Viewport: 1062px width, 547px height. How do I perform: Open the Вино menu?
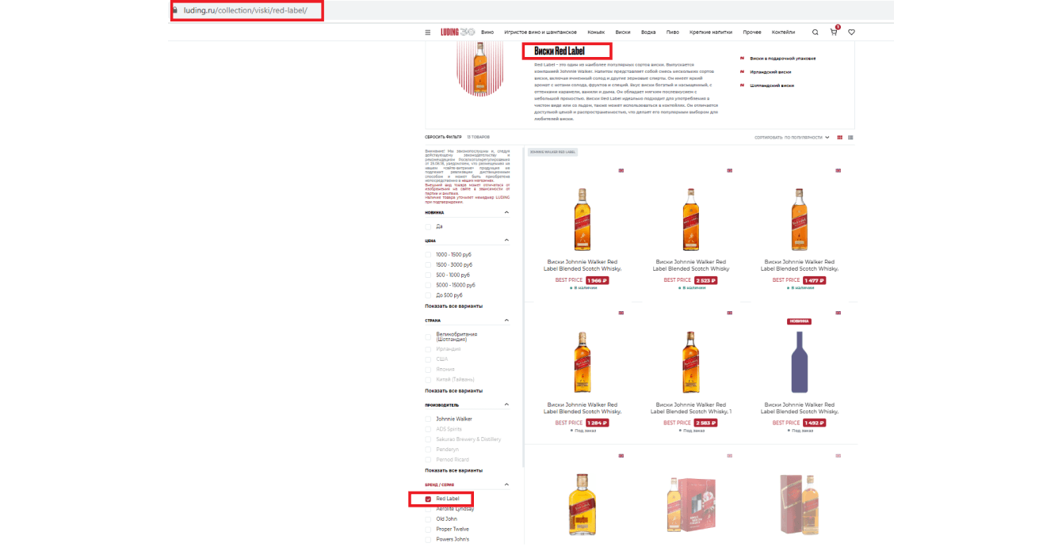487,32
